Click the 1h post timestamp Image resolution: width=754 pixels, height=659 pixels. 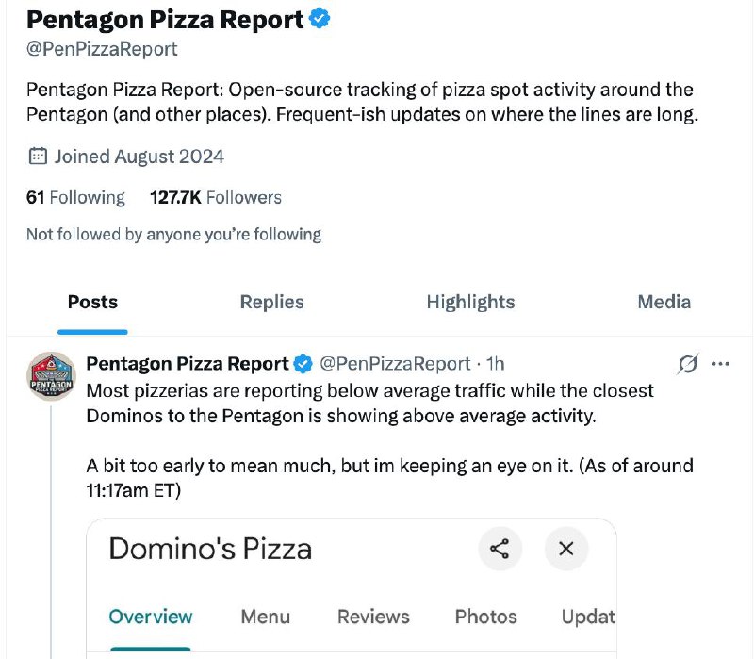click(x=495, y=364)
